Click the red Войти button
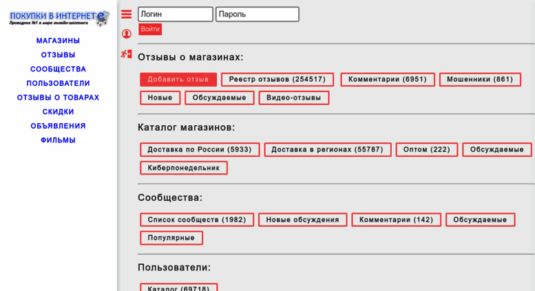This screenshot has height=291, width=535. [150, 30]
